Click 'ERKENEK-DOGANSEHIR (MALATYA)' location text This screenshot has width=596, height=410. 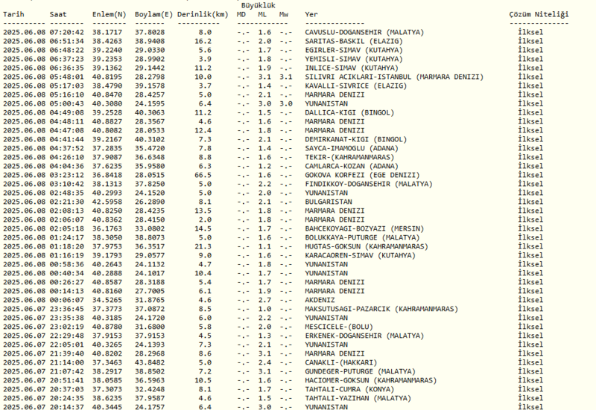pyautogui.click(x=364, y=336)
